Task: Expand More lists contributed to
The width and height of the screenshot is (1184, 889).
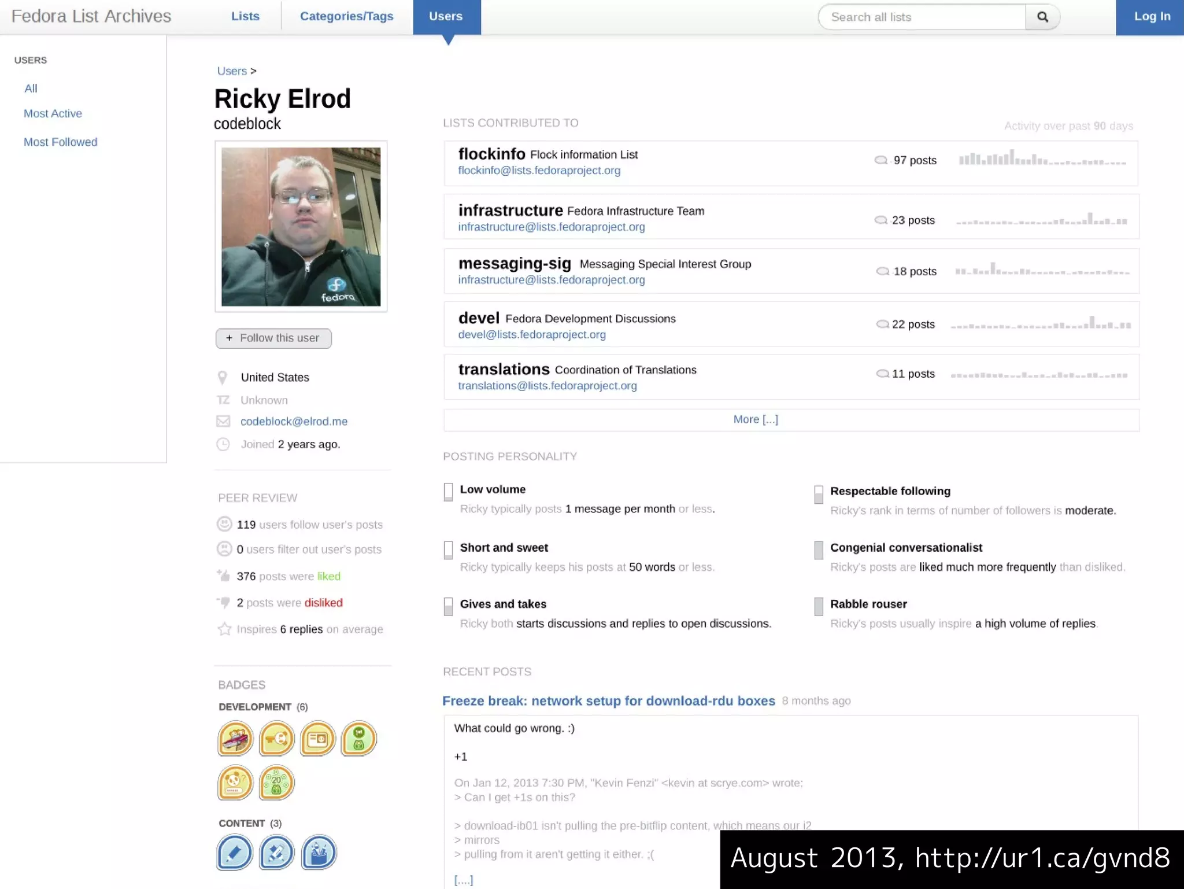Action: (x=791, y=420)
